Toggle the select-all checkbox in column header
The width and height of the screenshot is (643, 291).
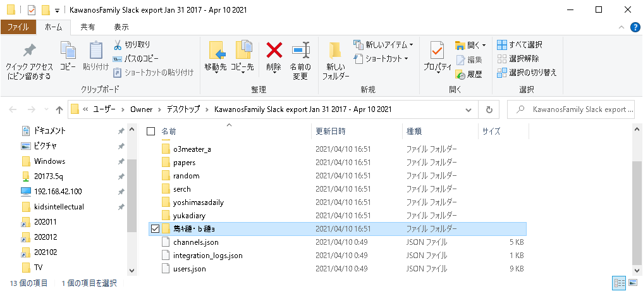click(x=150, y=132)
